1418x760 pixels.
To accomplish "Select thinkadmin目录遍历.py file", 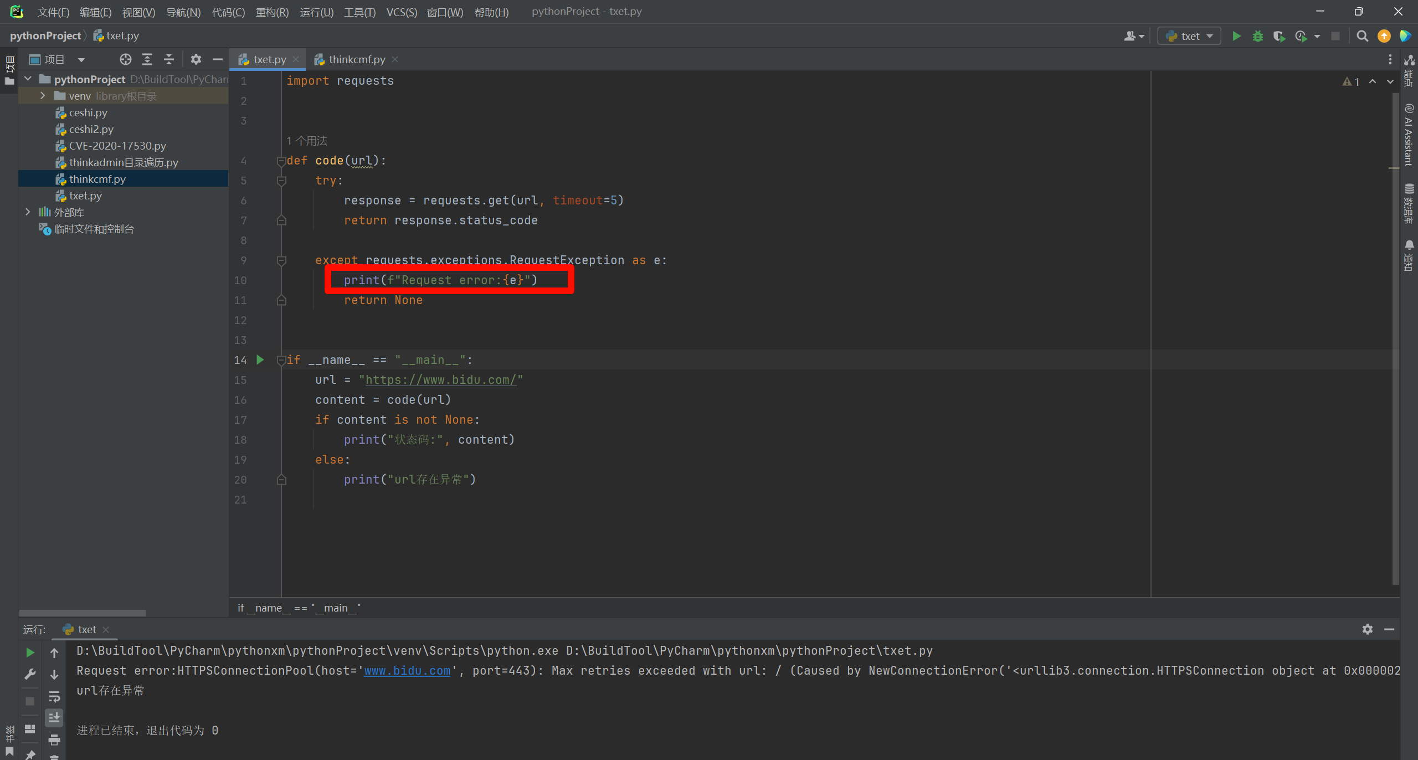I will pos(124,162).
